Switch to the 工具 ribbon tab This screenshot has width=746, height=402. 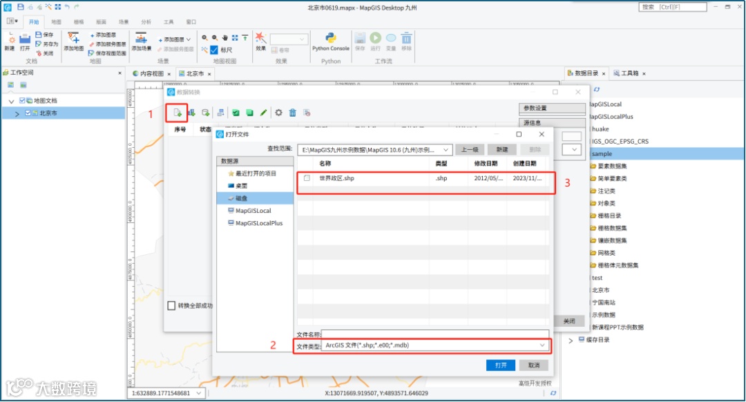point(169,22)
